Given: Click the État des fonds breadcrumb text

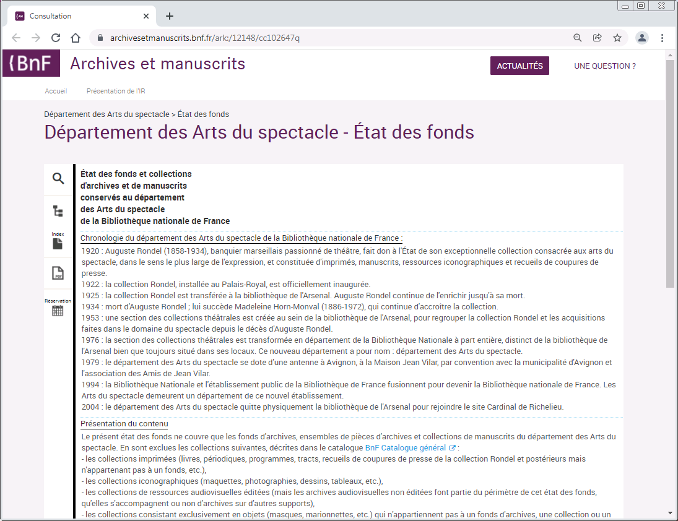Looking at the screenshot, I should coord(203,114).
